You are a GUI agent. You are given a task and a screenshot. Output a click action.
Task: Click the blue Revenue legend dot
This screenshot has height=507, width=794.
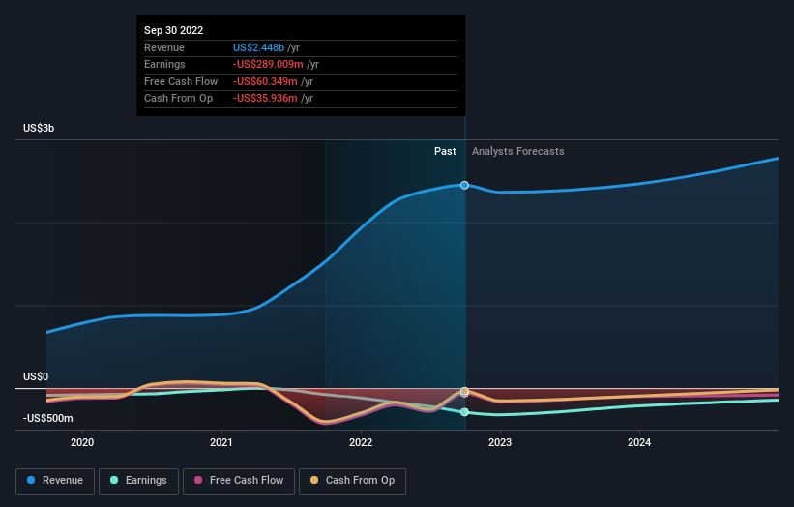click(x=31, y=480)
